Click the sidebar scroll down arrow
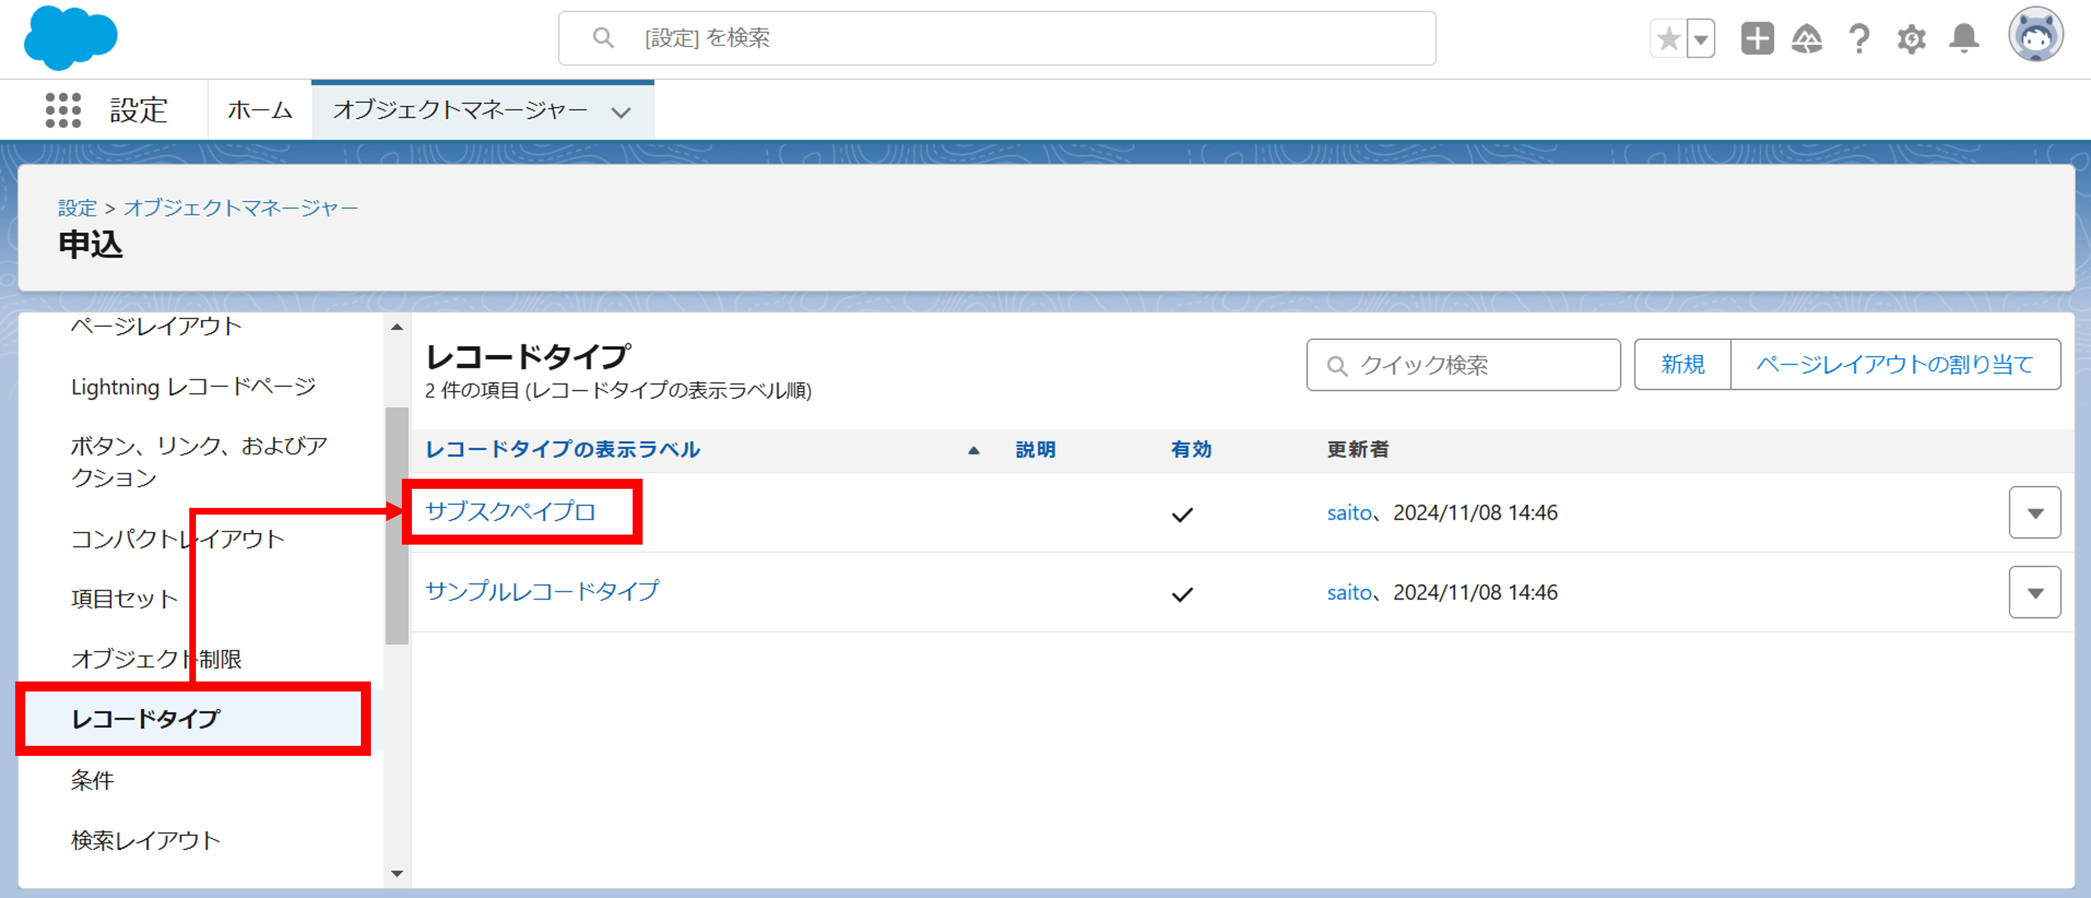This screenshot has height=898, width=2091. (x=397, y=874)
